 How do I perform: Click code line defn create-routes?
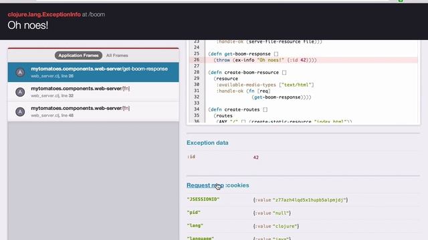click(238, 109)
